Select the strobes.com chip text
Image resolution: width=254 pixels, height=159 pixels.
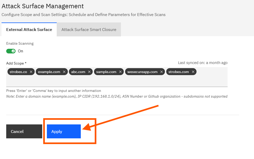(x=179, y=72)
